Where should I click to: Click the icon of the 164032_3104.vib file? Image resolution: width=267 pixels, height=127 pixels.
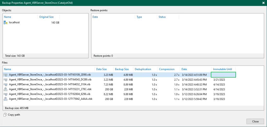(x=5, y=84)
